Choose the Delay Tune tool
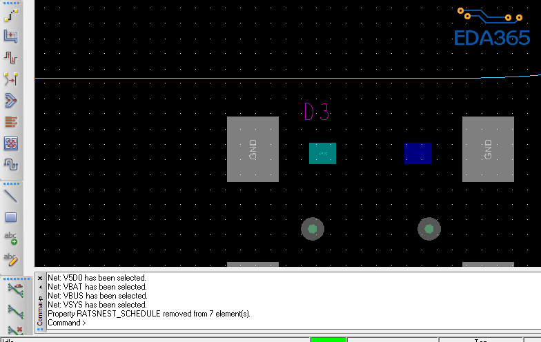Image resolution: width=541 pixels, height=342 pixels. (x=11, y=58)
